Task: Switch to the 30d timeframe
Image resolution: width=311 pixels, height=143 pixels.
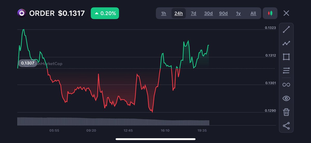Action: coord(208,13)
